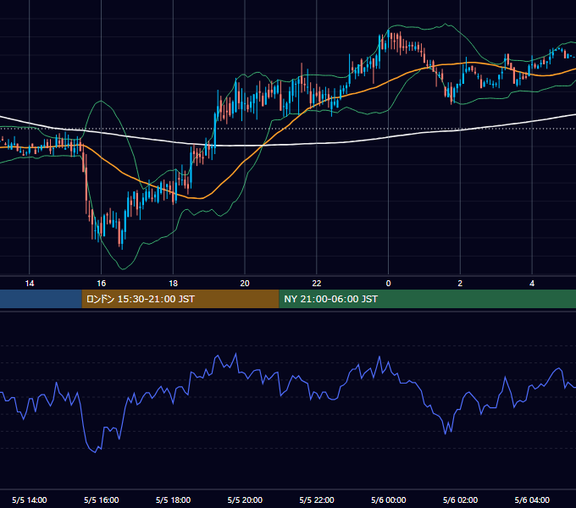Click hour label 16 on price chart axis

tap(102, 283)
